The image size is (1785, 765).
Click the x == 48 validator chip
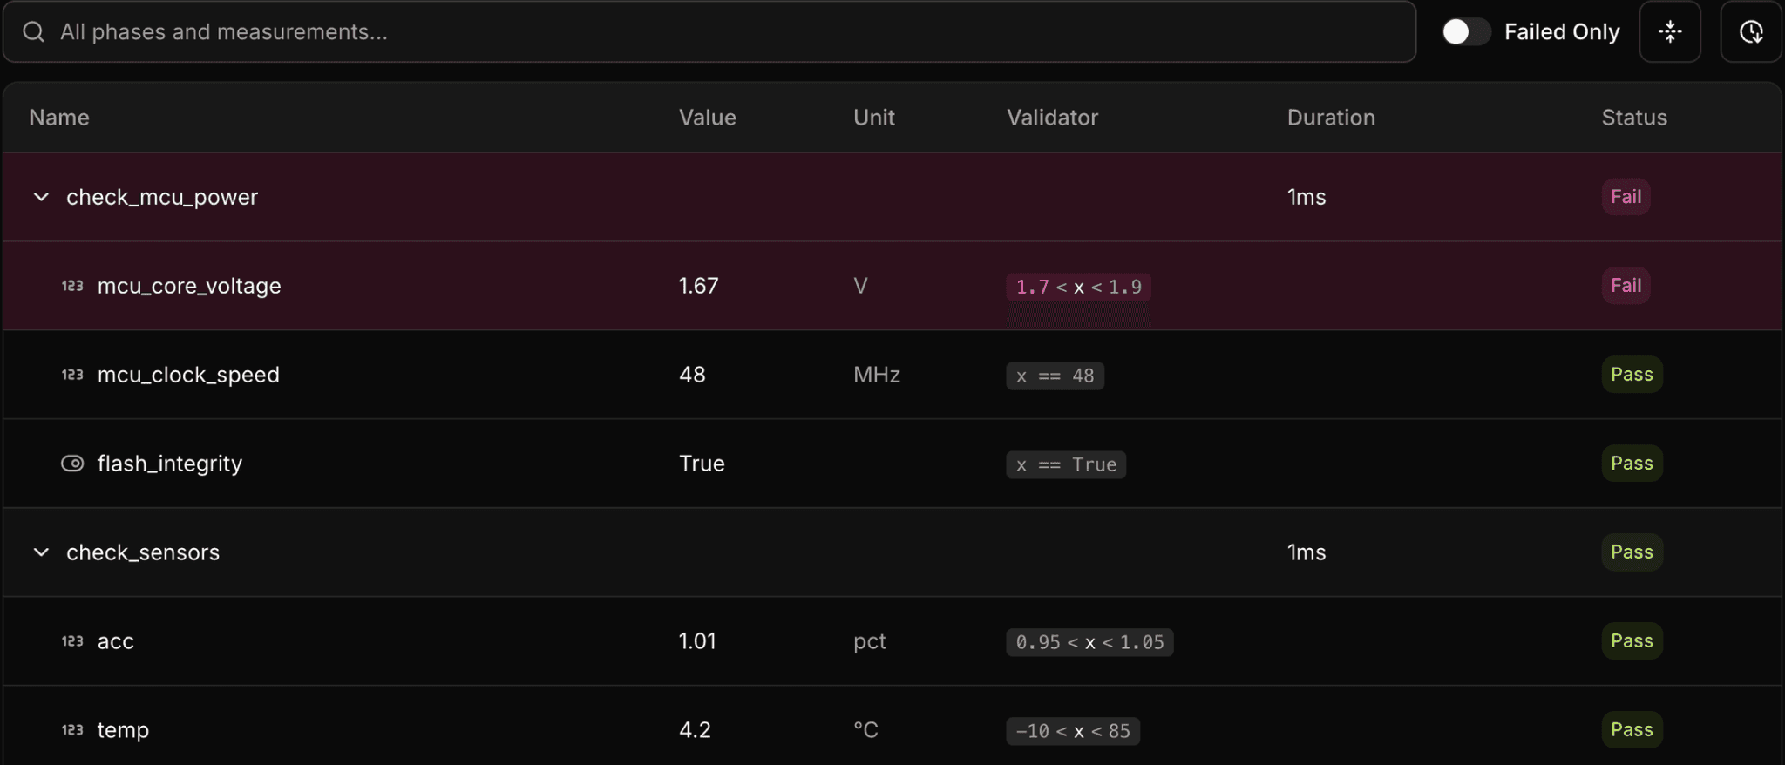click(1055, 376)
